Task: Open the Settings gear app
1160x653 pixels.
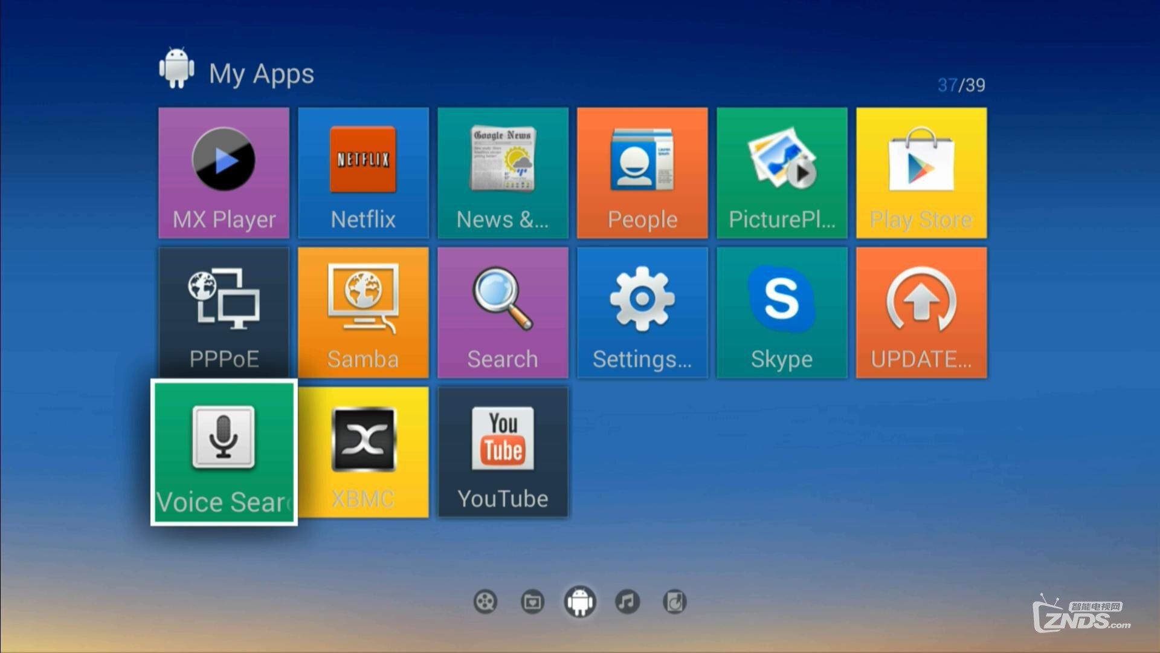Action: pyautogui.click(x=642, y=313)
